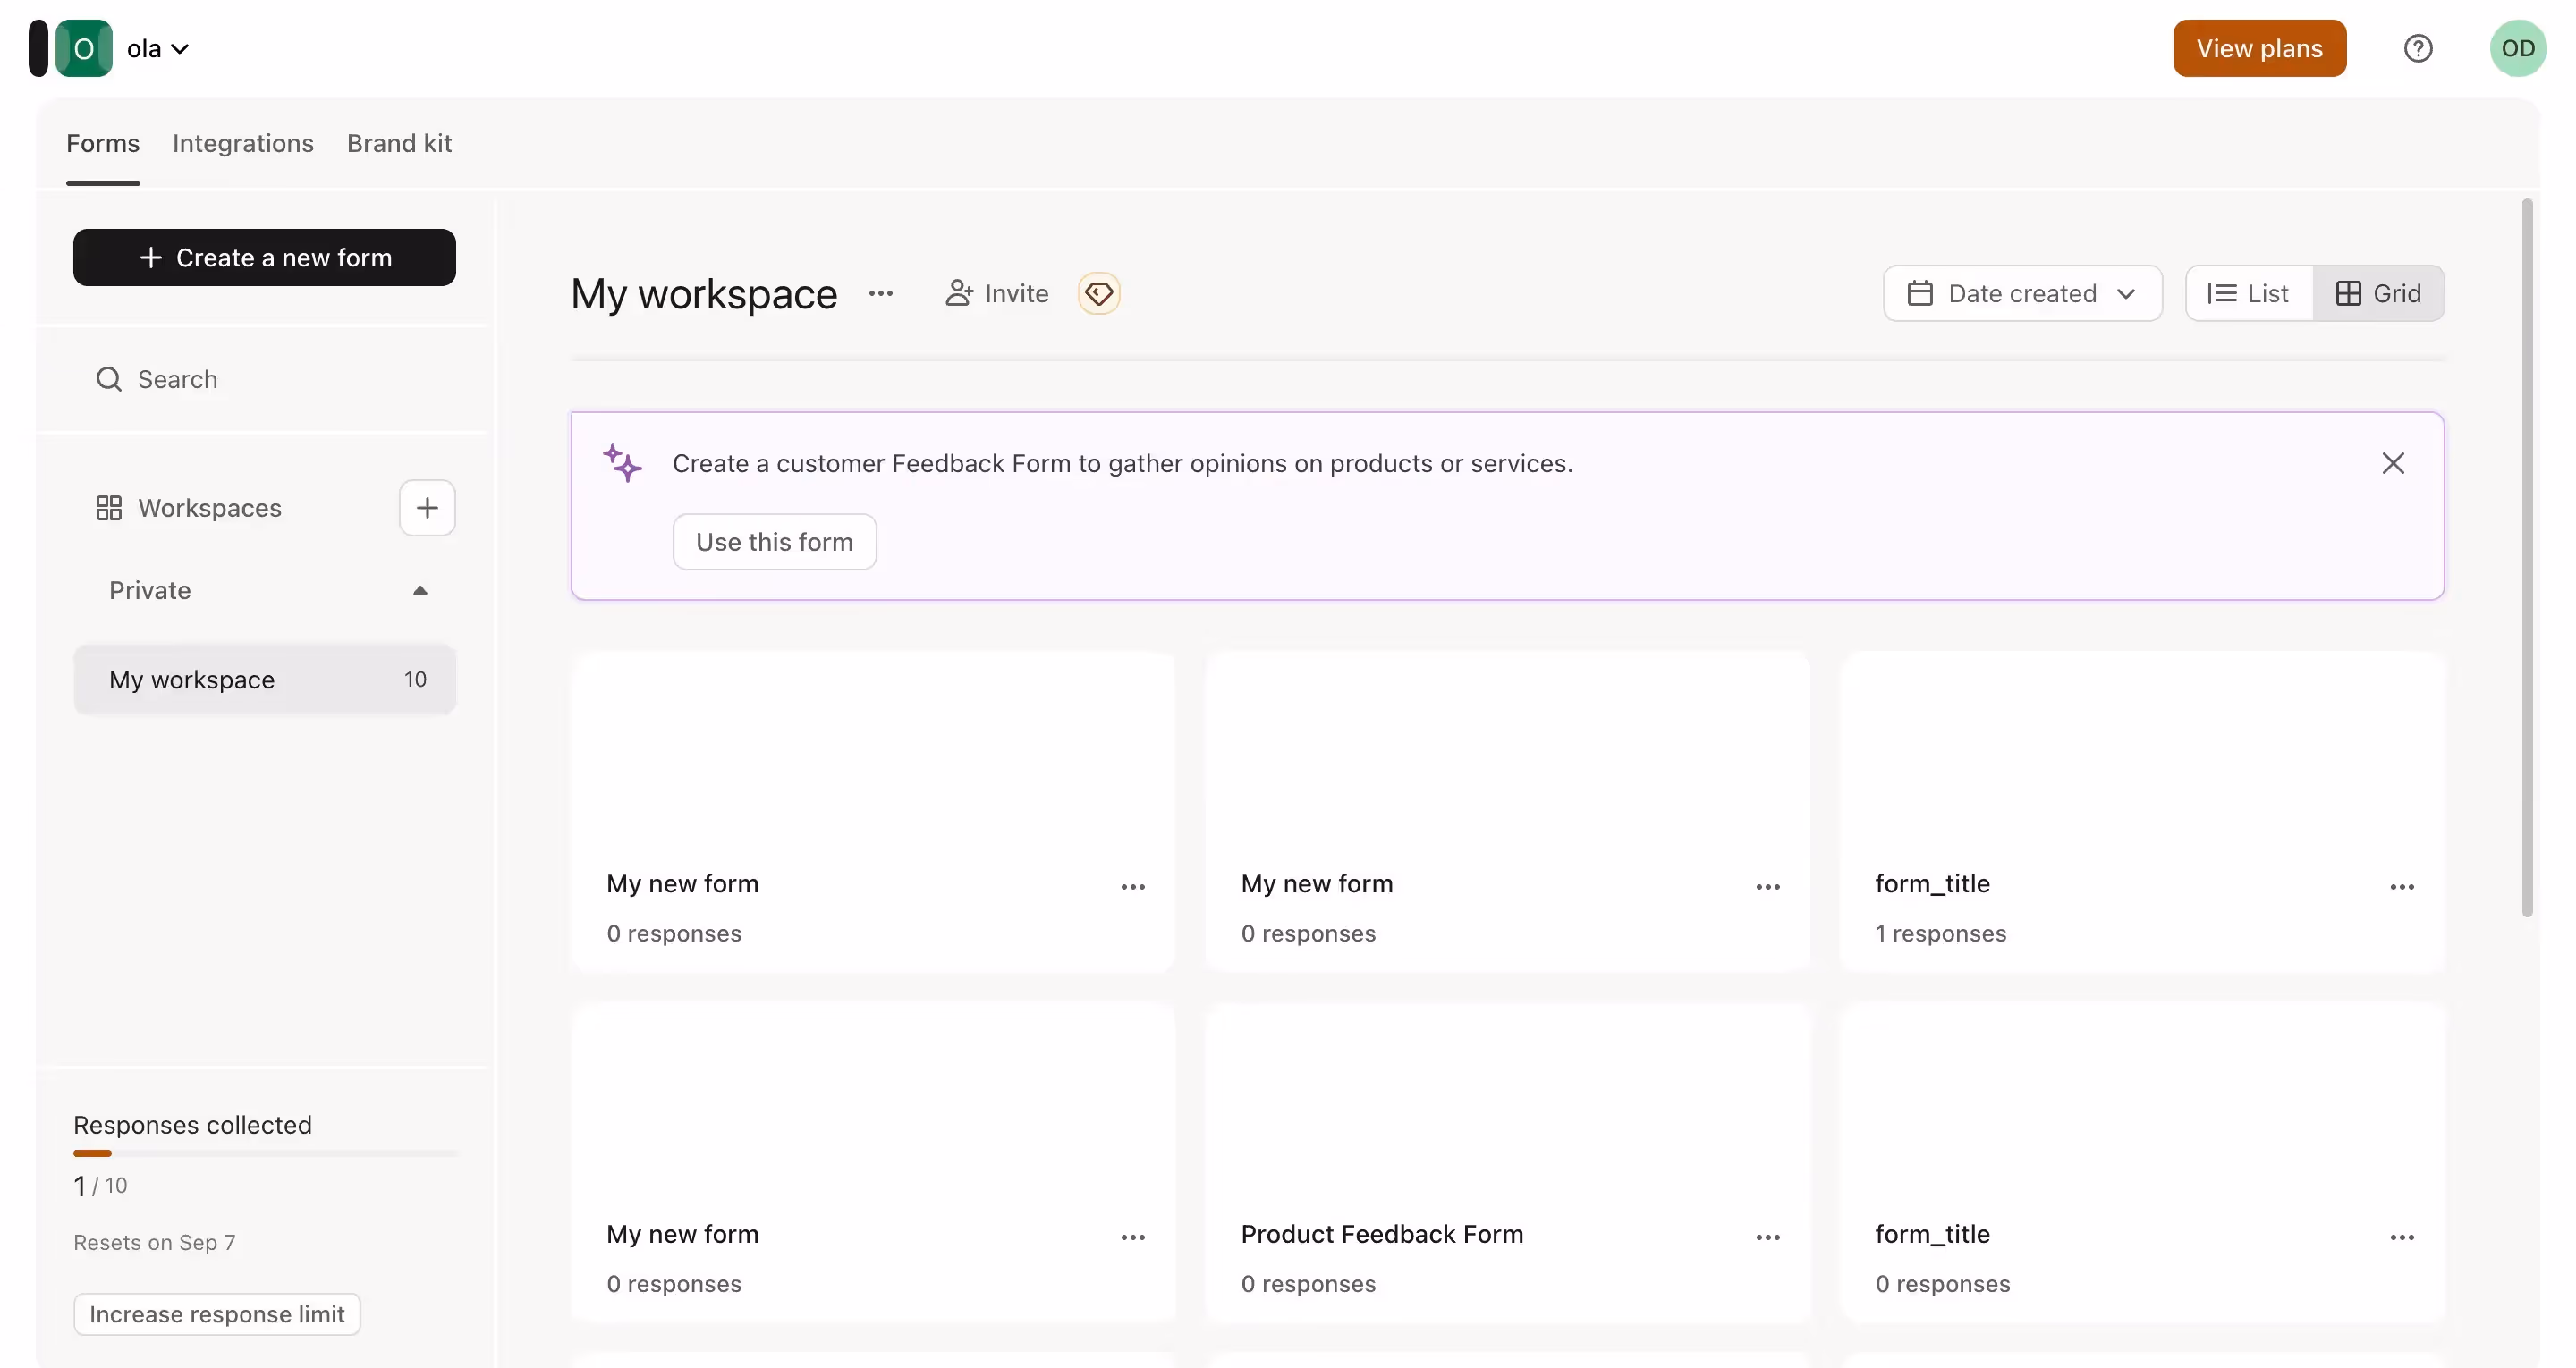Click the search magnifier icon
The width and height of the screenshot is (2576, 1368).
108,379
